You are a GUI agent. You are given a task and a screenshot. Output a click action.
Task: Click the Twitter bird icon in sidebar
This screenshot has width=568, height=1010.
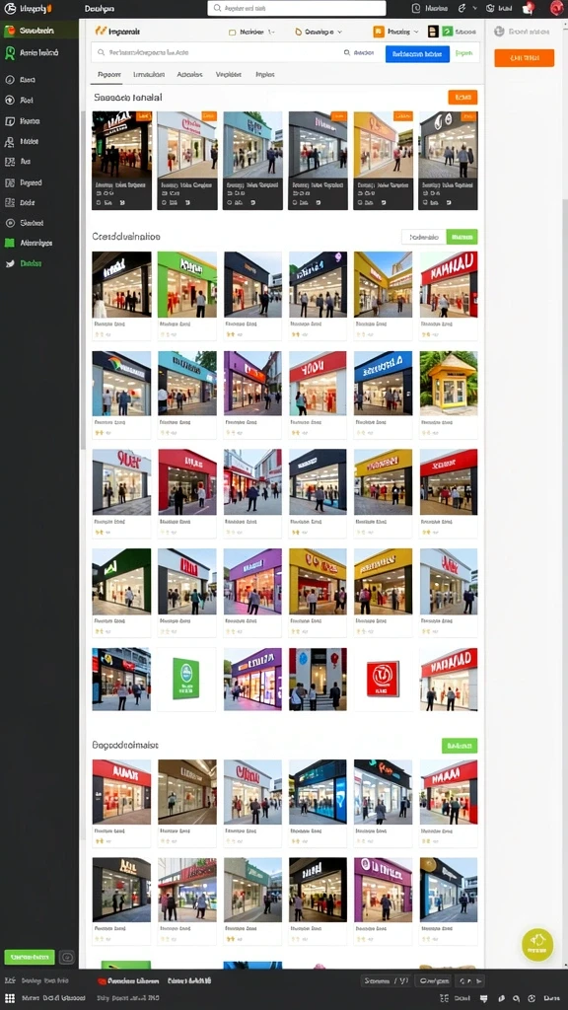(x=10, y=263)
